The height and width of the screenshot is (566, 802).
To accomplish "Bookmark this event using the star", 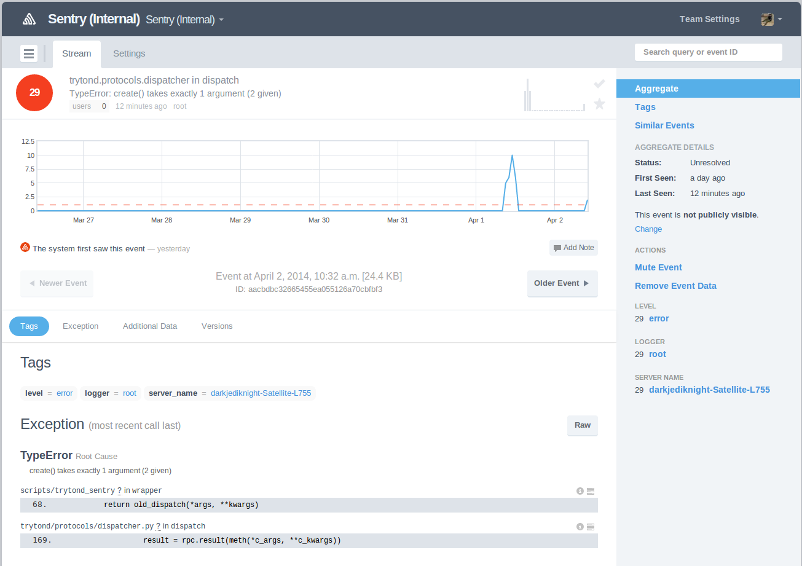I will (x=599, y=104).
